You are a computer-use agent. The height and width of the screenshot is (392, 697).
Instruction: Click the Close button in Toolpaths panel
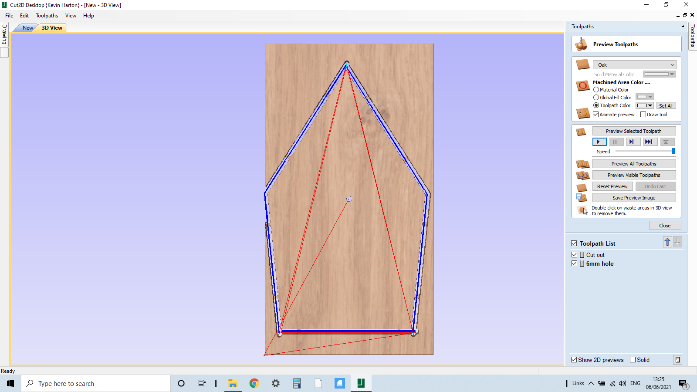pyautogui.click(x=665, y=225)
